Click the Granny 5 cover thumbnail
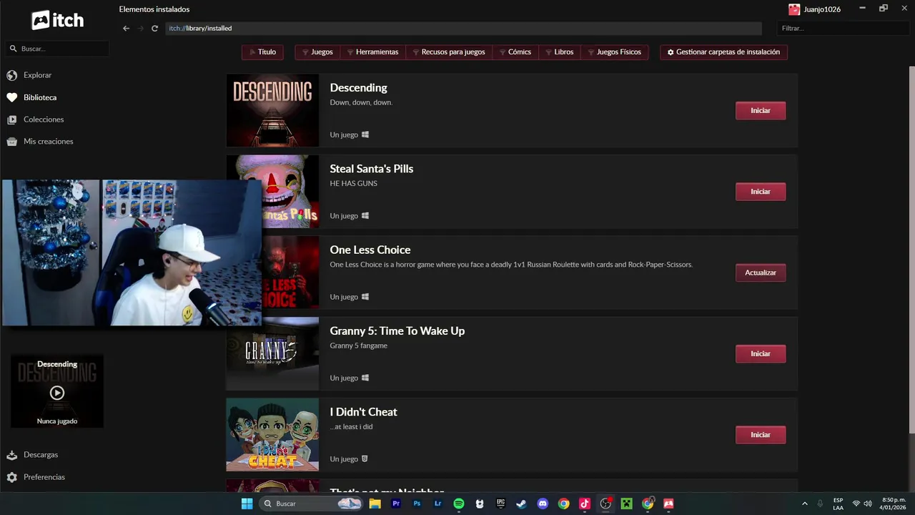Image resolution: width=915 pixels, height=515 pixels. click(272, 354)
